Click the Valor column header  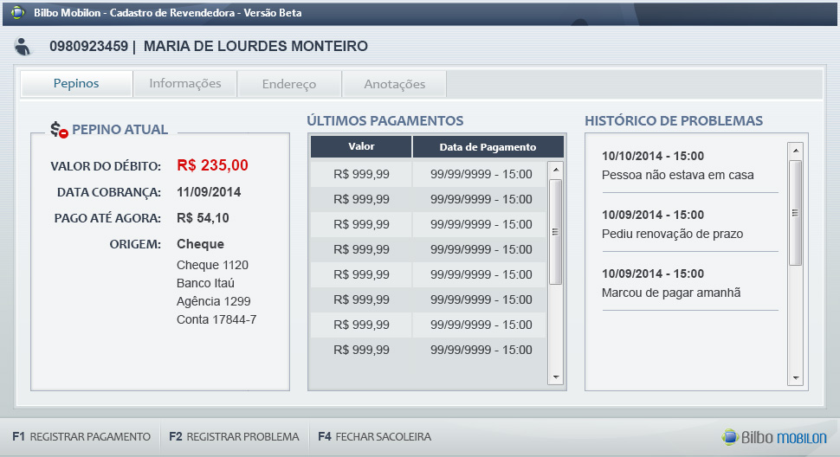tap(361, 146)
